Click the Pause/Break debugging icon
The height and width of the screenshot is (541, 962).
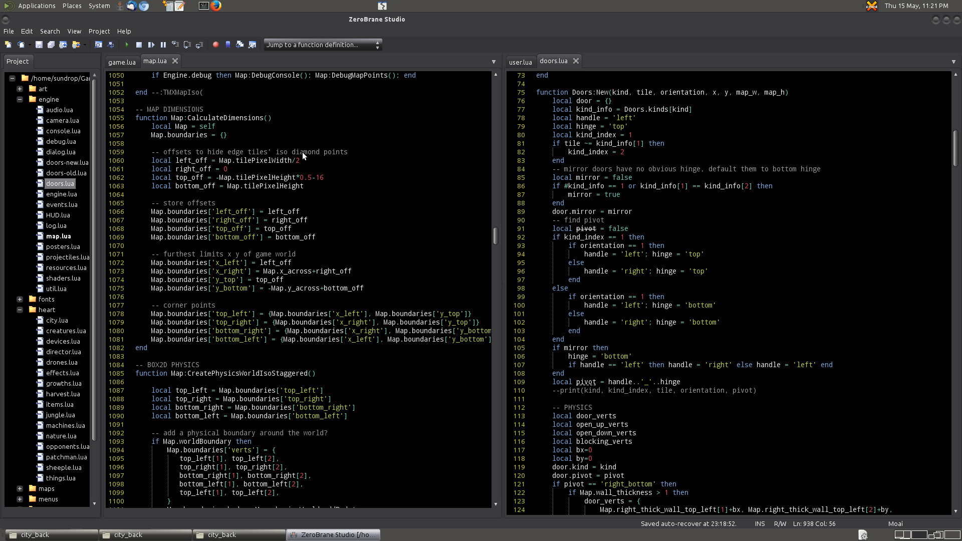pyautogui.click(x=163, y=45)
